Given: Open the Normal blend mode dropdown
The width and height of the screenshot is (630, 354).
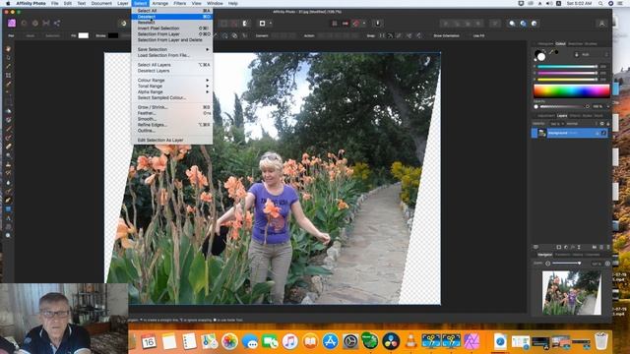Looking at the screenshot, I should coord(580,124).
